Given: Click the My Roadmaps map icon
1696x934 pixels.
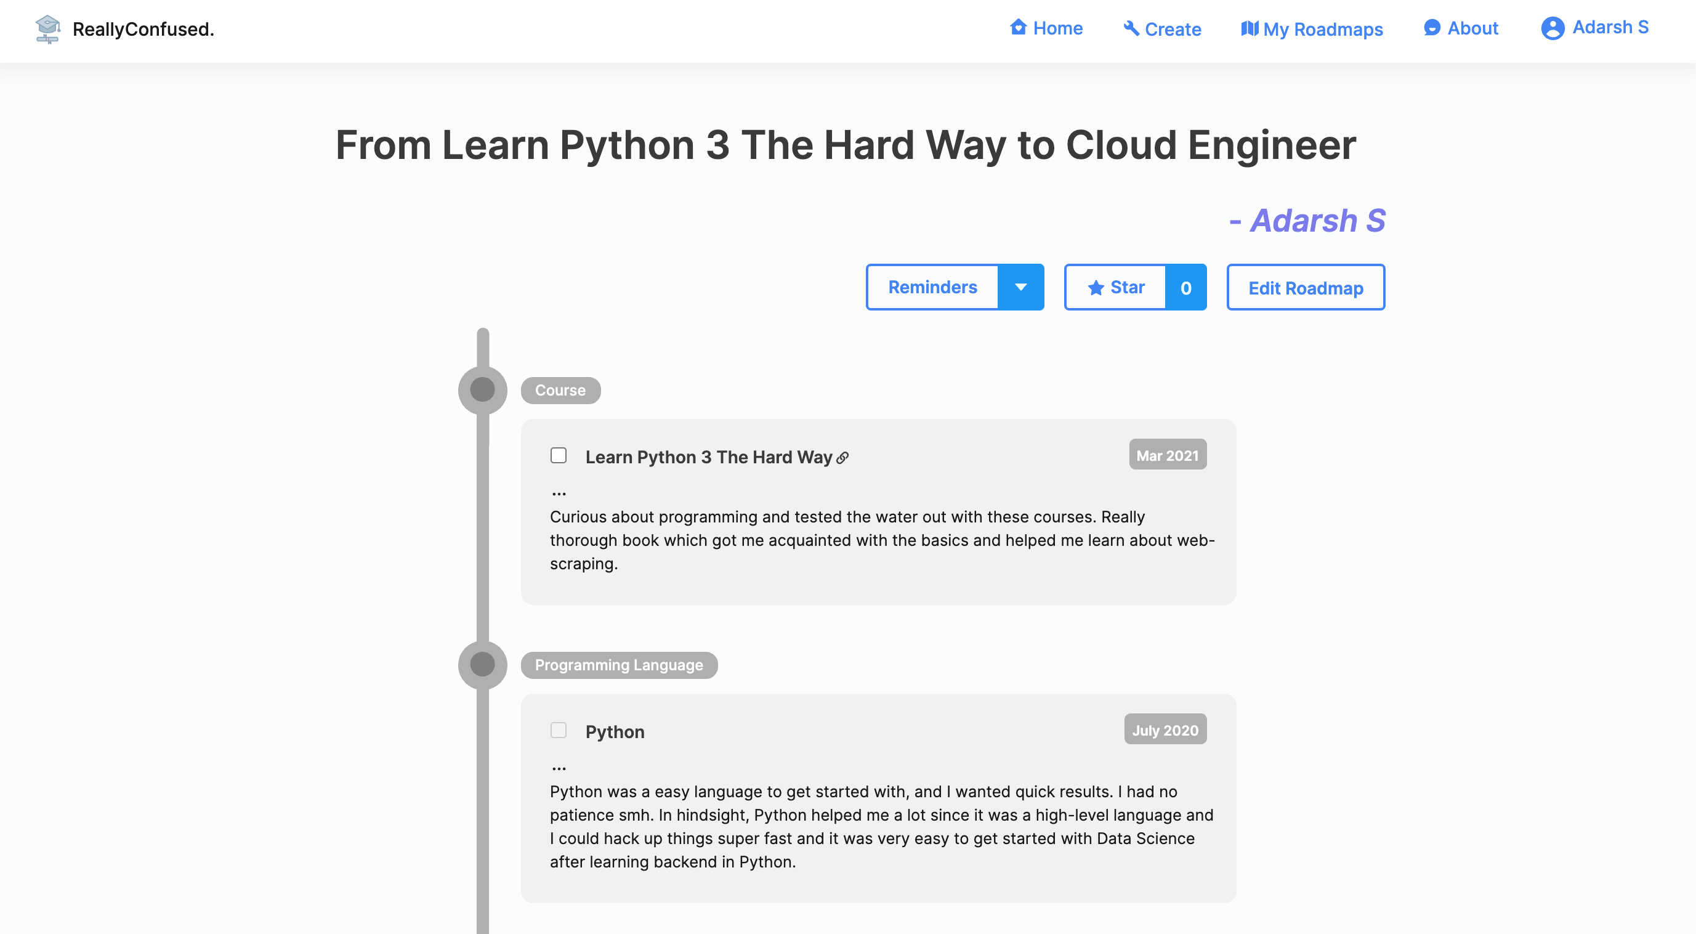Looking at the screenshot, I should tap(1249, 28).
